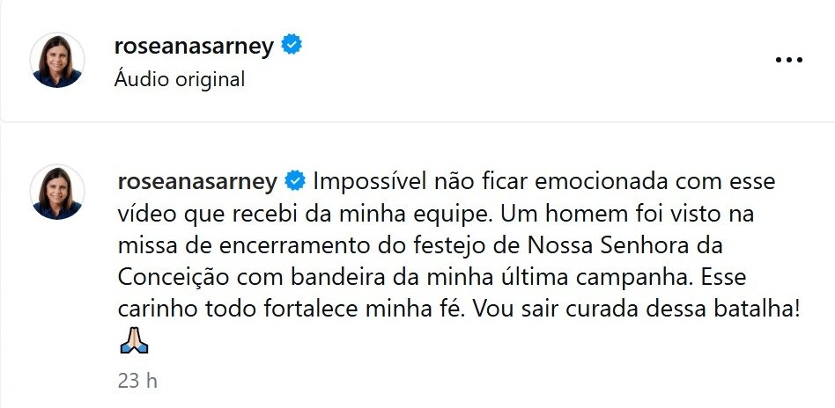Open the three-dot more options menu

coord(790,60)
